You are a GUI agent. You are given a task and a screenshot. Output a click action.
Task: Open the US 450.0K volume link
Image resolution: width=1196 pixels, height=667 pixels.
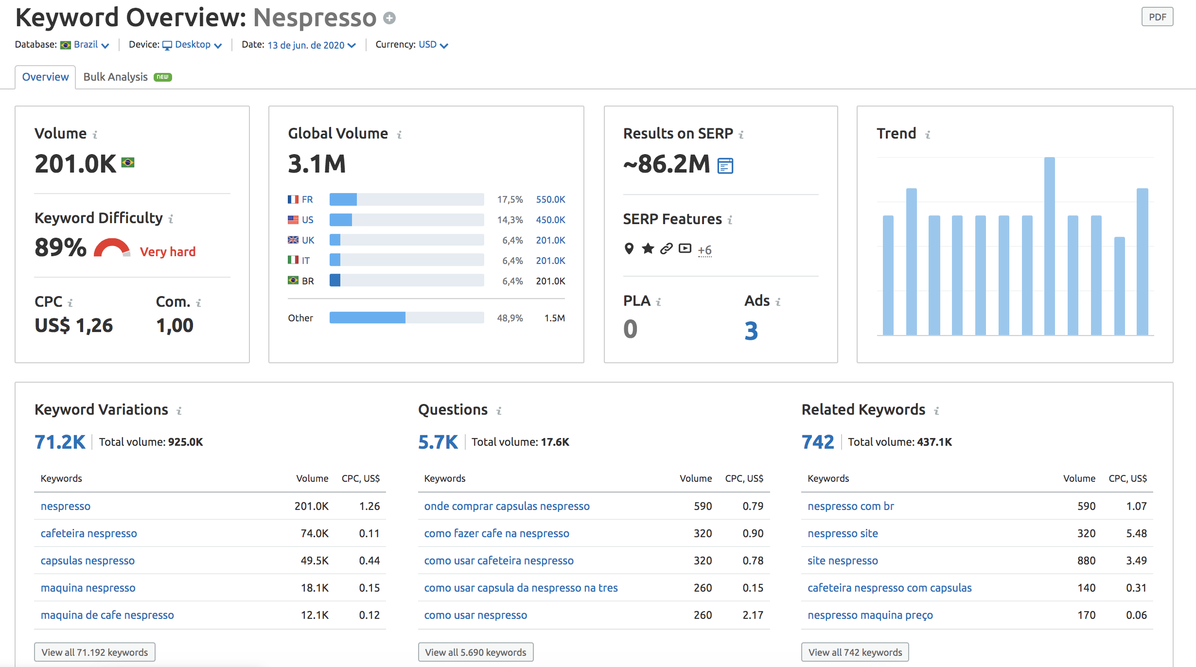(x=550, y=220)
